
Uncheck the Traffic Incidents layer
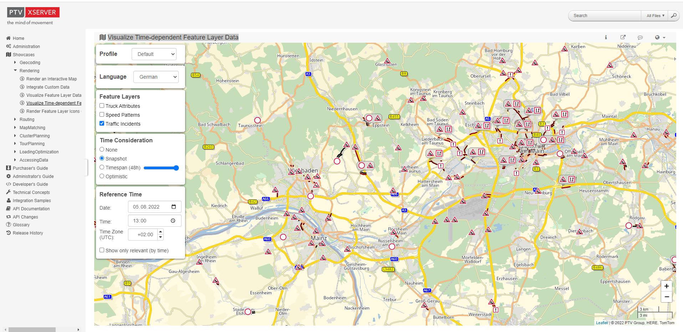(102, 123)
